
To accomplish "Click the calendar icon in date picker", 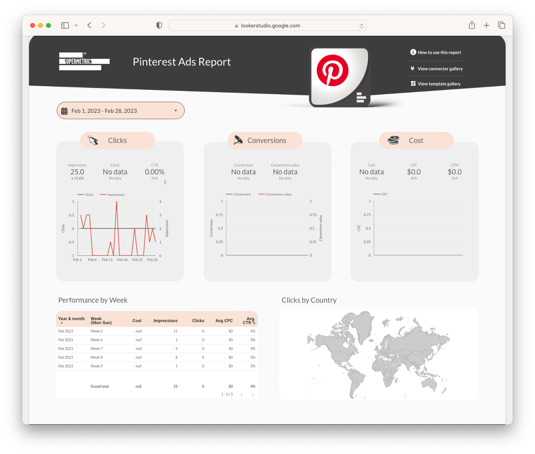I will [x=64, y=111].
